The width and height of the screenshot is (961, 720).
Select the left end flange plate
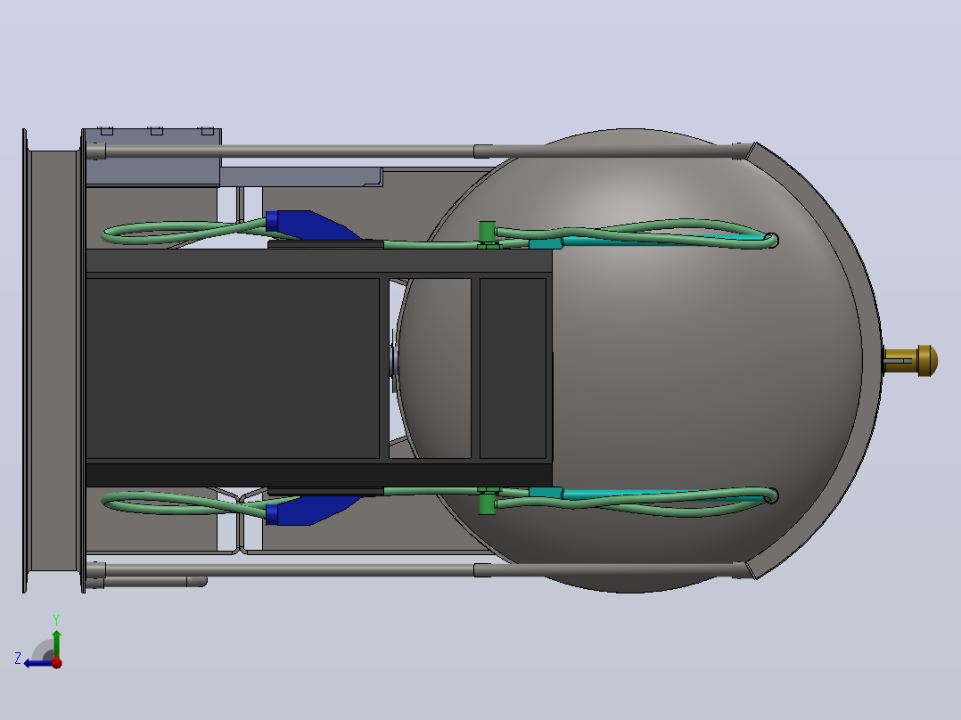pyautogui.click(x=26, y=360)
